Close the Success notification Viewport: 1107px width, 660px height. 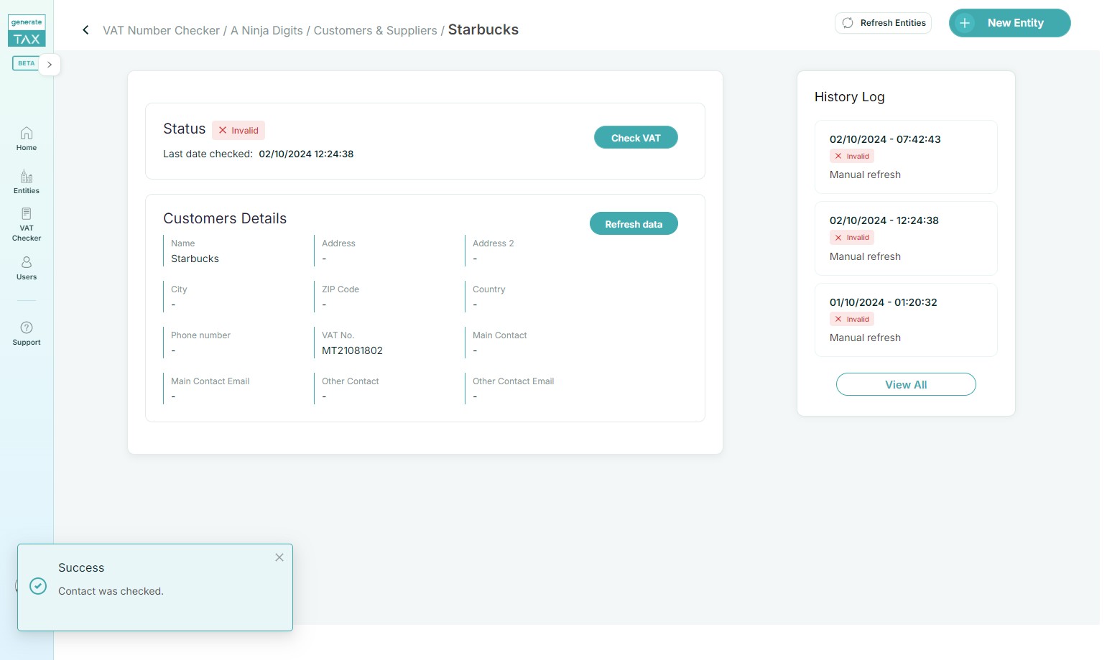[279, 557]
